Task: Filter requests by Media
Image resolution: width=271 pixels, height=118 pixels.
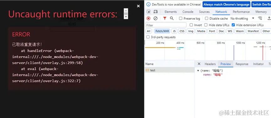Action: pyautogui.click(x=201, y=31)
